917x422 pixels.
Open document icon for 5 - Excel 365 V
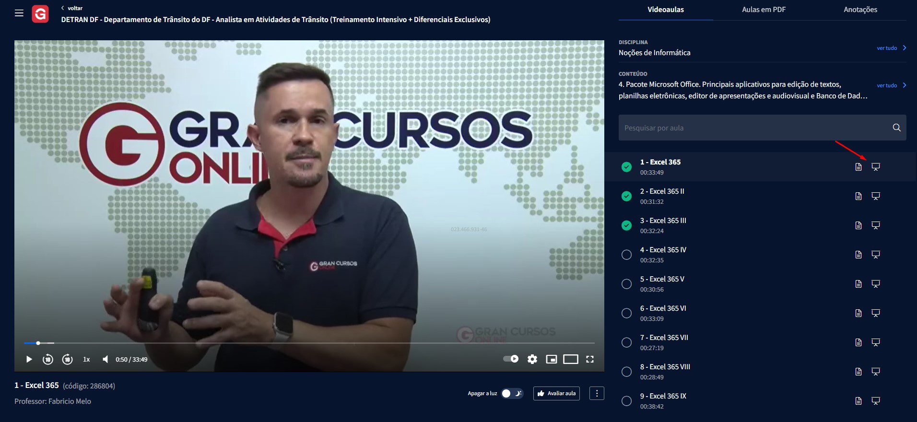[858, 284]
